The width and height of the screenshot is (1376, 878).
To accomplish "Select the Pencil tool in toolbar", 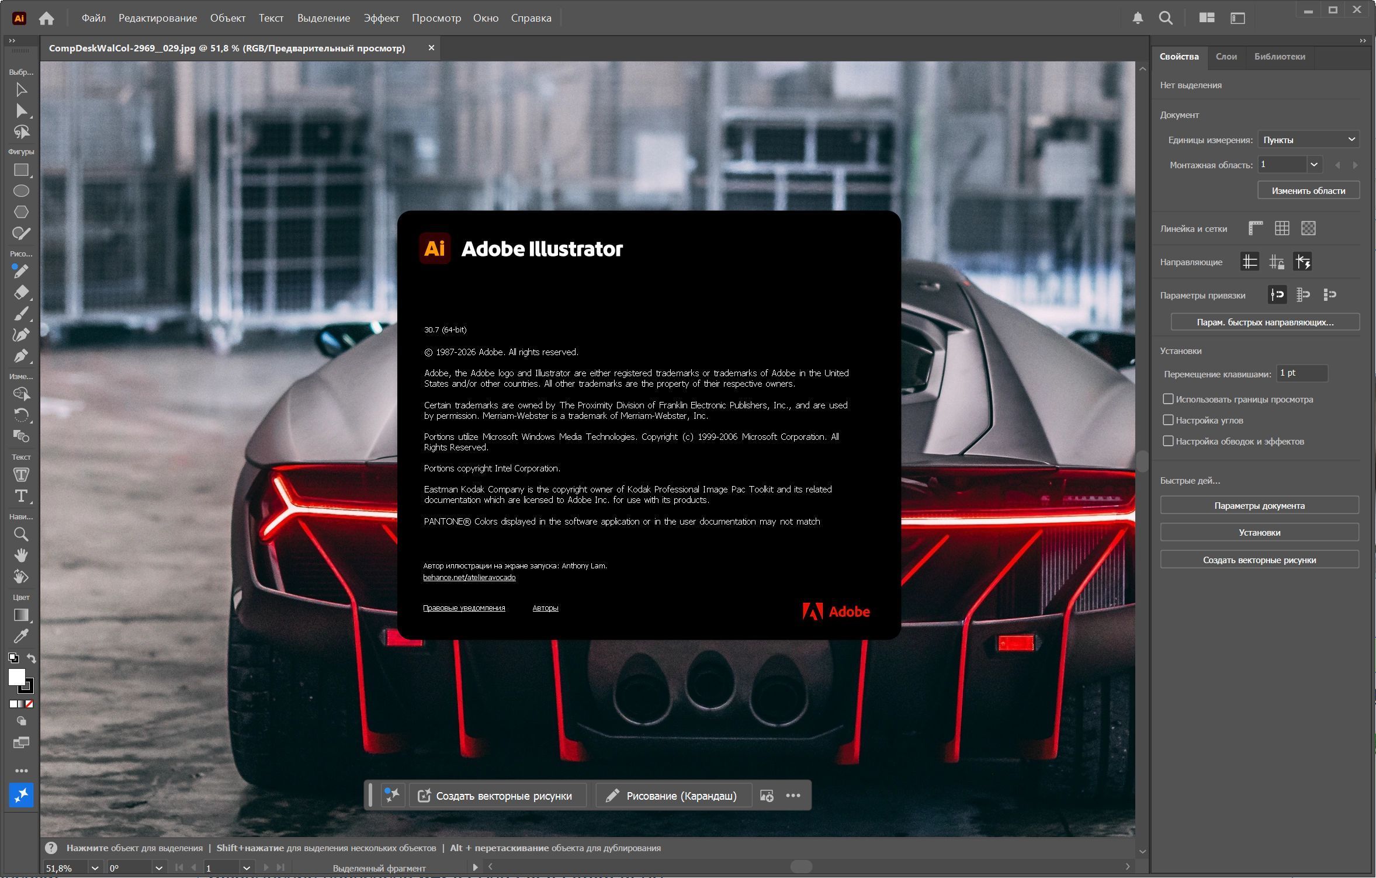I will pos(21,271).
